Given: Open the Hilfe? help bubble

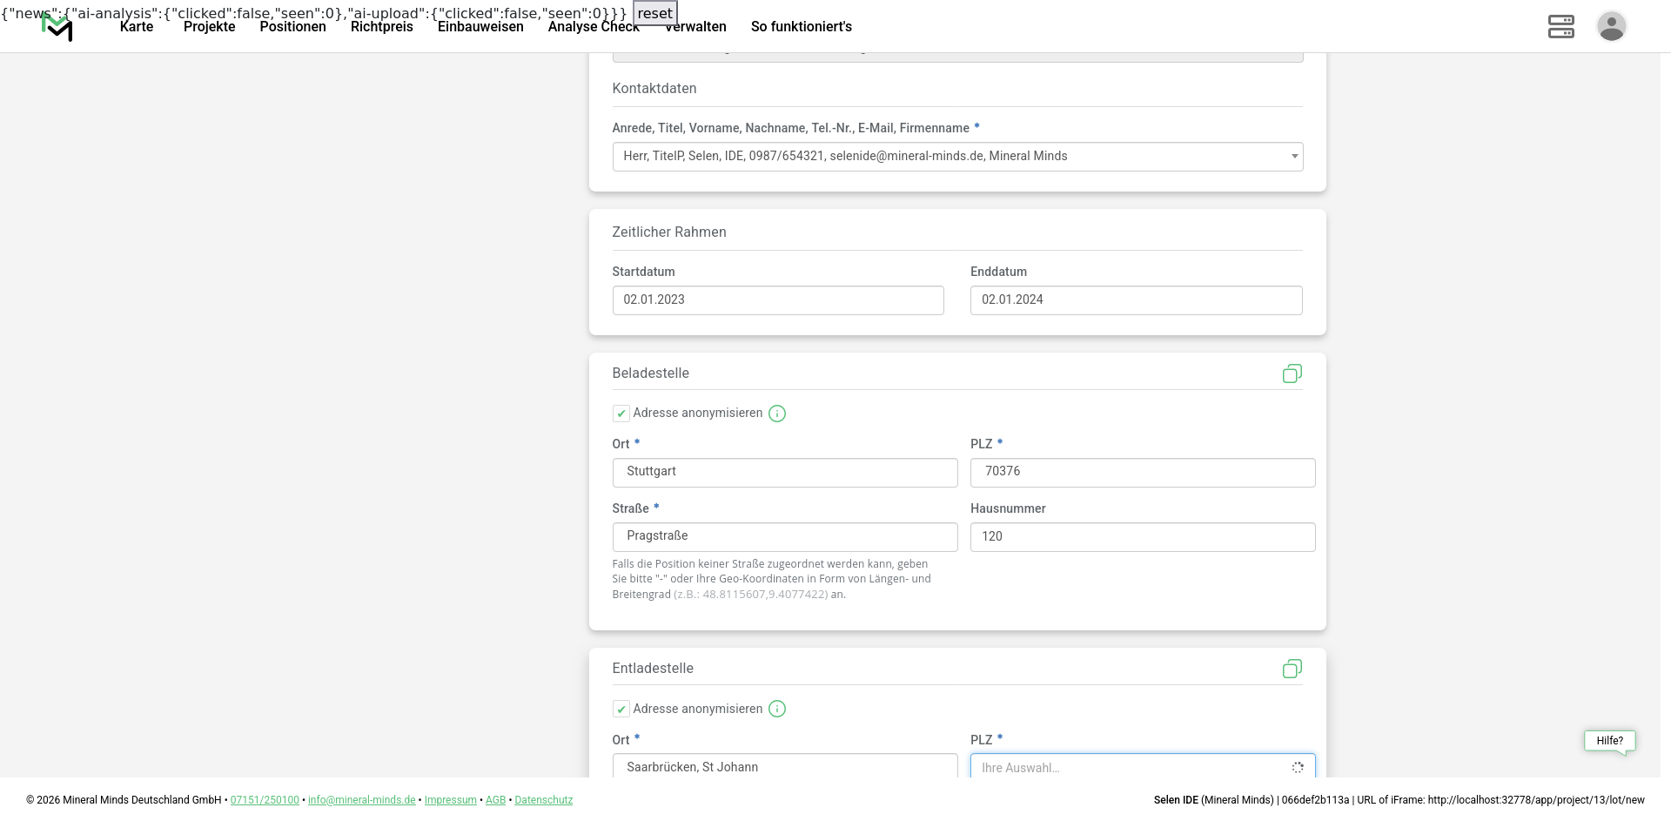Looking at the screenshot, I should (1609, 741).
